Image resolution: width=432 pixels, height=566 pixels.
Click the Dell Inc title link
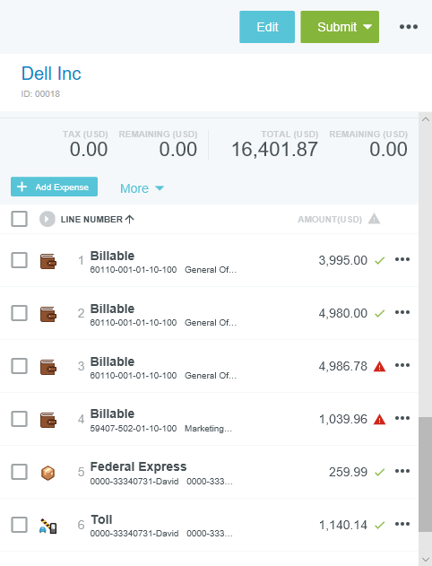click(51, 74)
